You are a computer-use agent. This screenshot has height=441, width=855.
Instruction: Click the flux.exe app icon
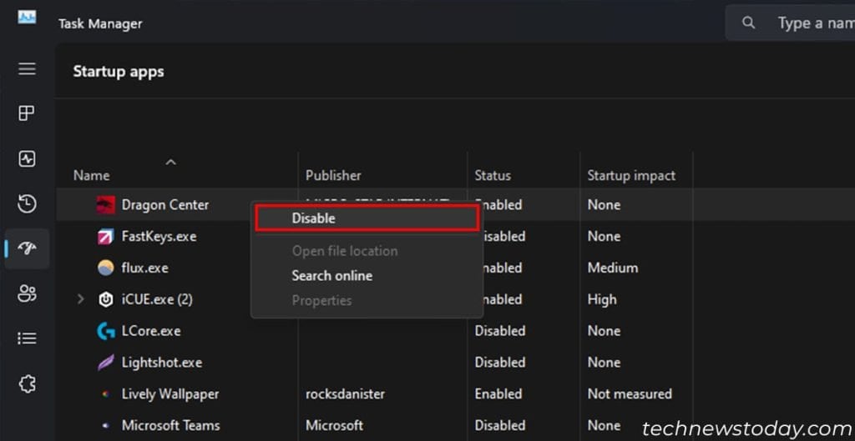tap(106, 268)
